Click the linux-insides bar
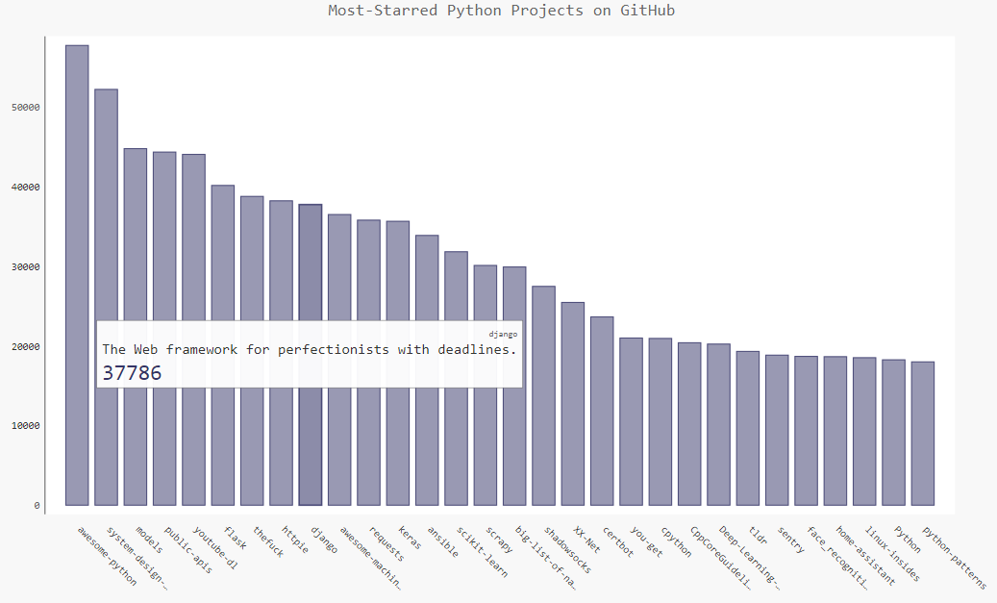The height and width of the screenshot is (603, 997). (x=864, y=431)
